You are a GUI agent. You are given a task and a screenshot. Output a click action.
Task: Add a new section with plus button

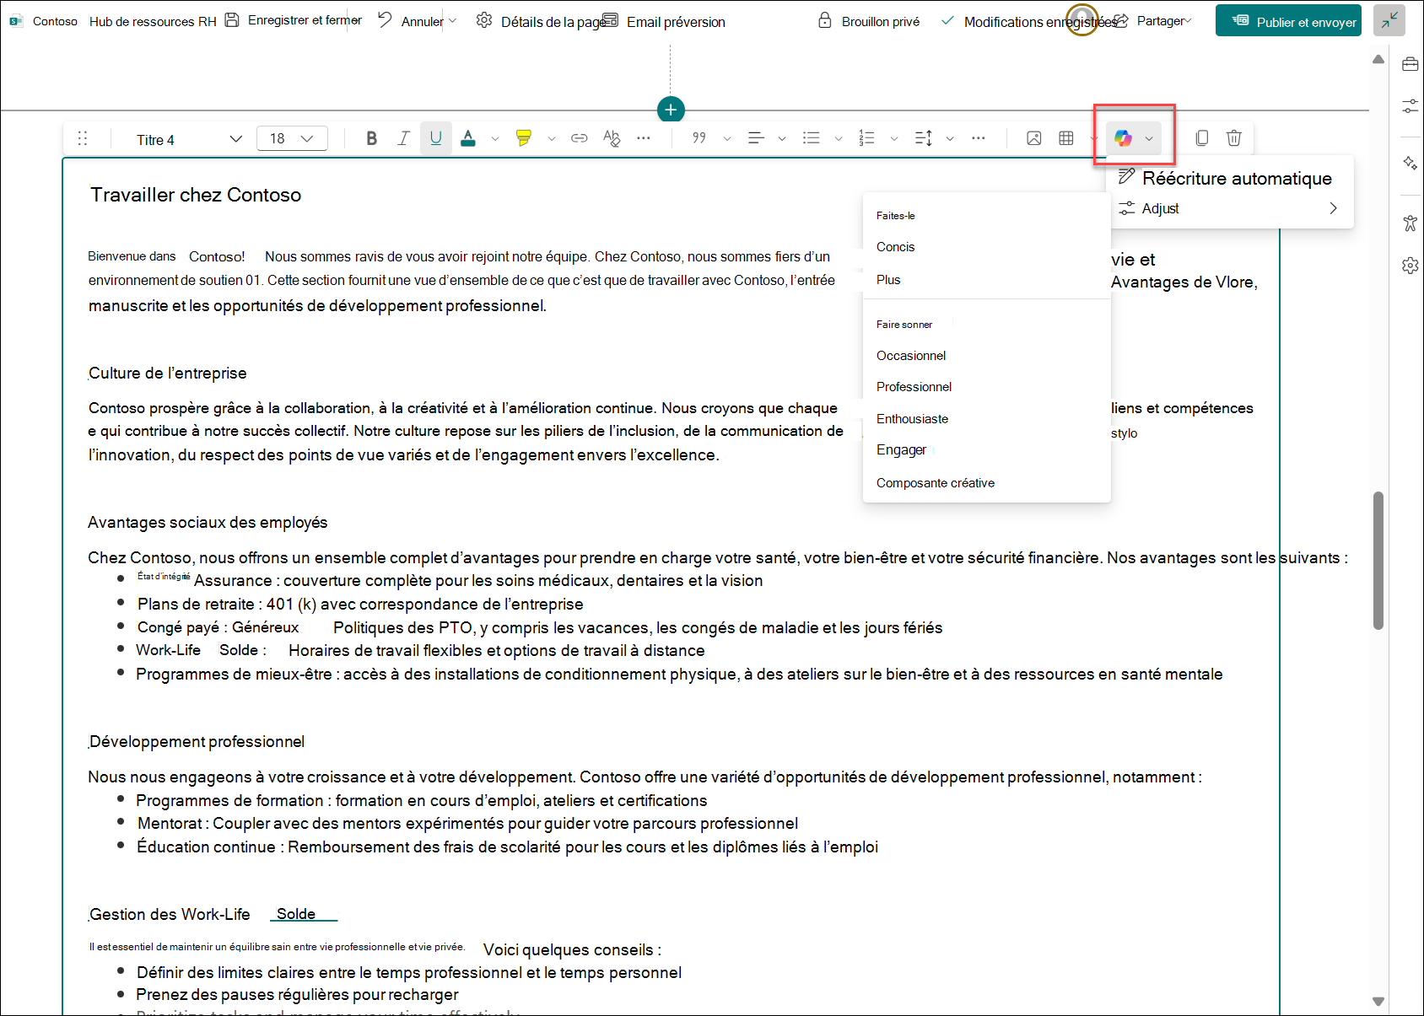671,110
